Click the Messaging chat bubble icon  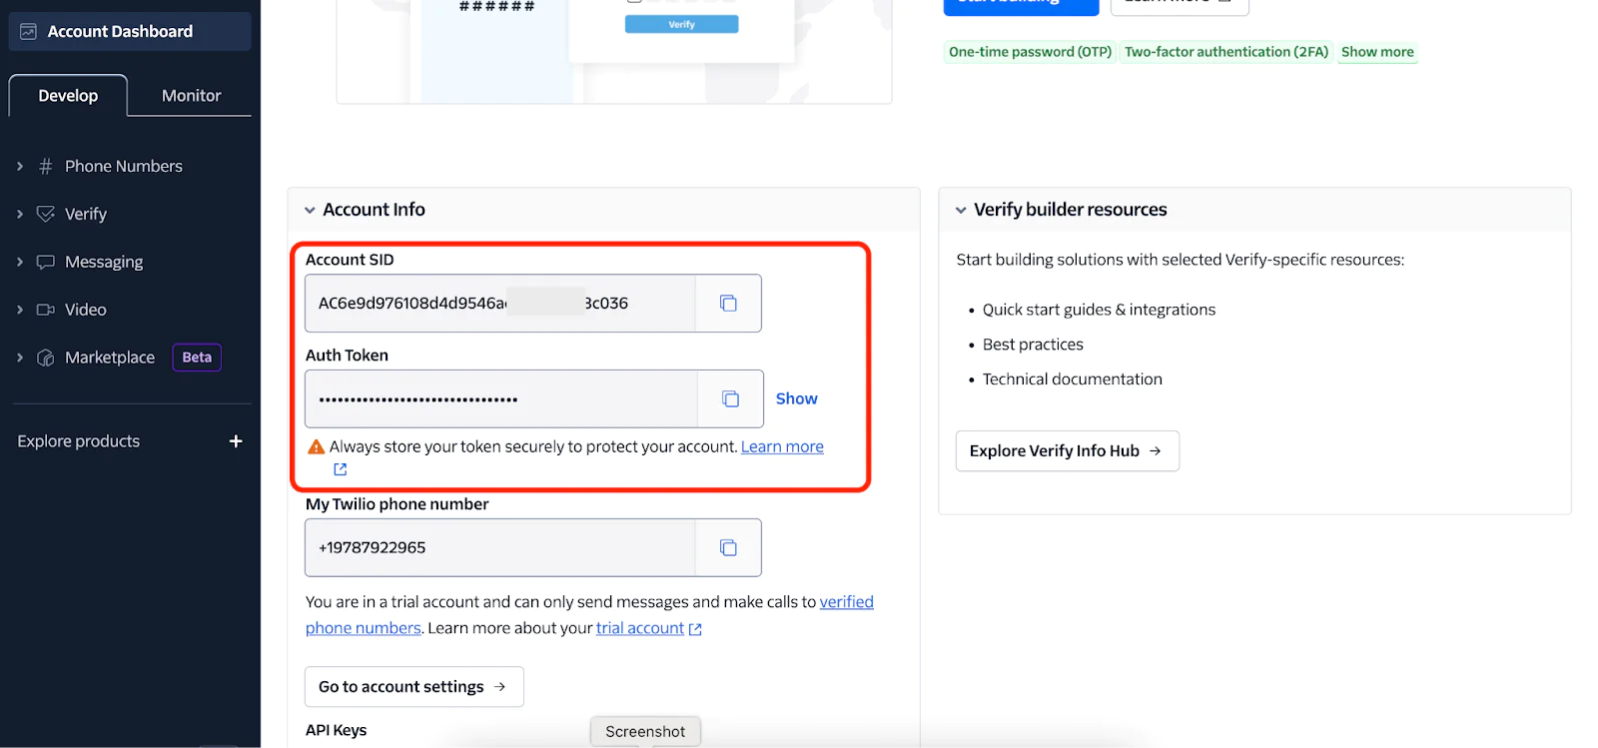click(45, 262)
